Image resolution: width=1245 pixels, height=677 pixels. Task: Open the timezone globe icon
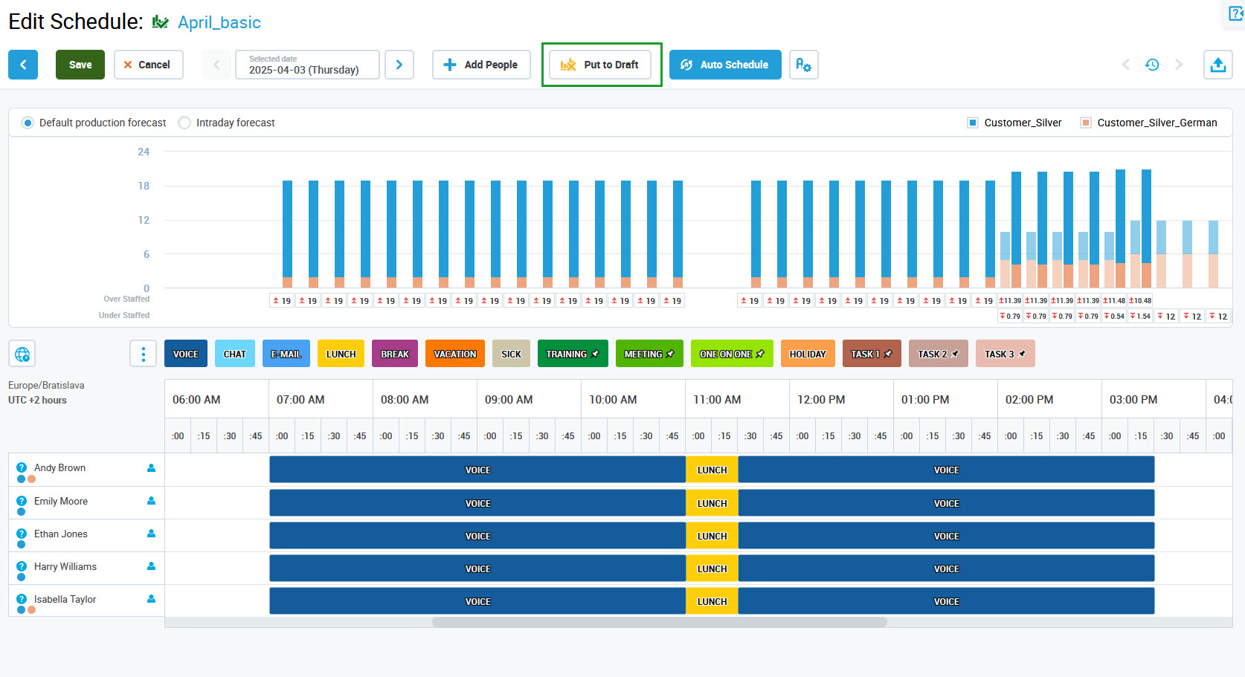[22, 354]
